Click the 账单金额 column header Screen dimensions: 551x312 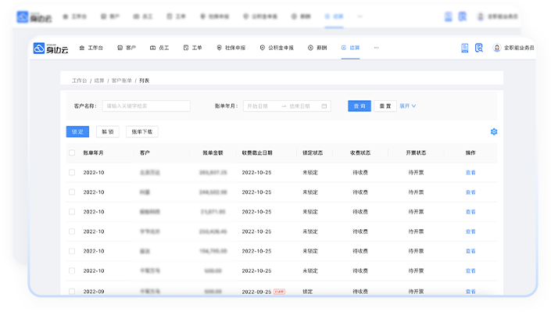[213, 152]
